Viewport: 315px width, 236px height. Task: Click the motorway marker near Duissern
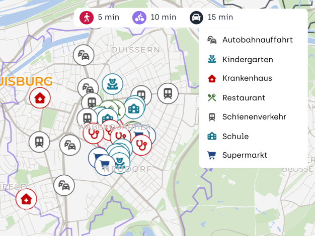pyautogui.click(x=84, y=55)
